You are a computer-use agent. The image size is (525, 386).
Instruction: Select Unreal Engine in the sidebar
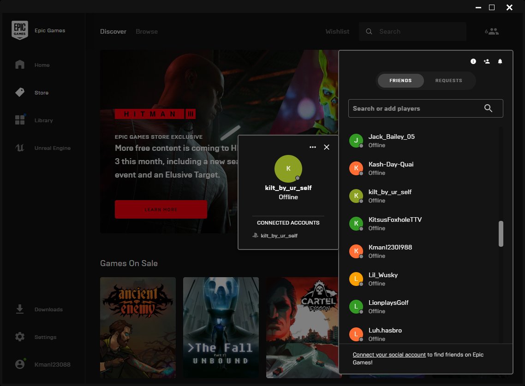[x=53, y=148]
